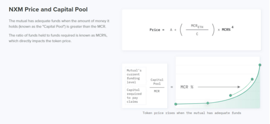Click the equals sign before MCR %

[172, 87]
